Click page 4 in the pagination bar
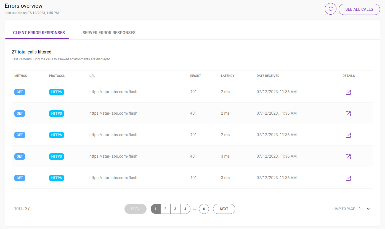Viewport: 385px width, 229px height. [185, 209]
